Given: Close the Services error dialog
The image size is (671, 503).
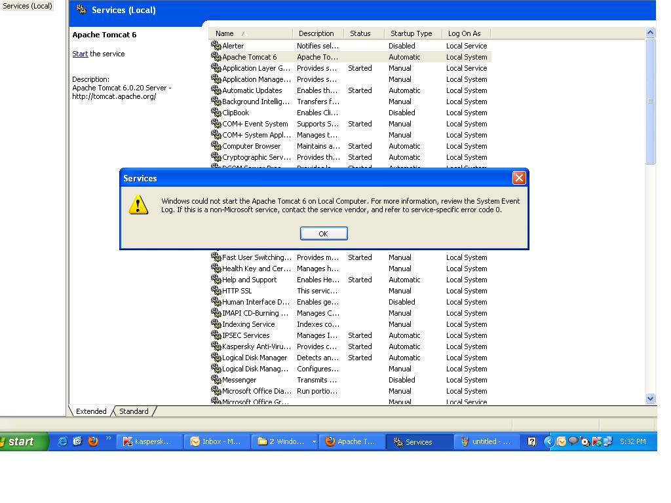Looking at the screenshot, I should [519, 178].
